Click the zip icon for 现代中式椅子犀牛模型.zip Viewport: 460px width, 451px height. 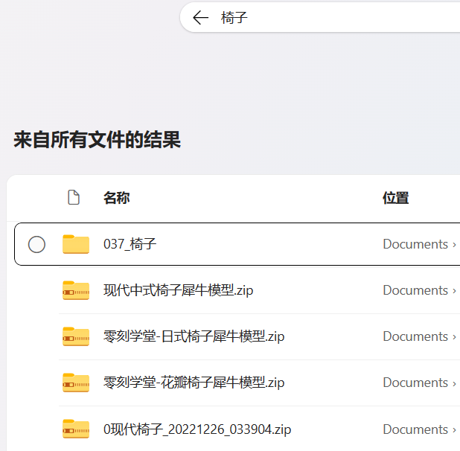[x=76, y=290]
